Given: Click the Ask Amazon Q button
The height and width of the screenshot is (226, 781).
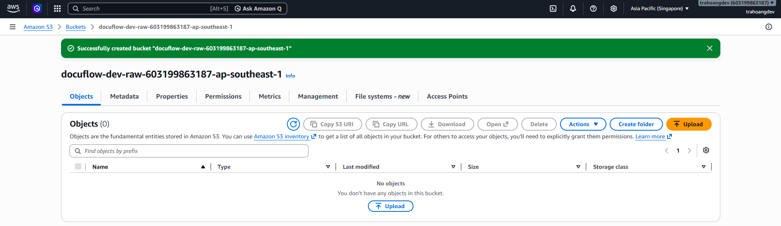Looking at the screenshot, I should click(x=258, y=9).
